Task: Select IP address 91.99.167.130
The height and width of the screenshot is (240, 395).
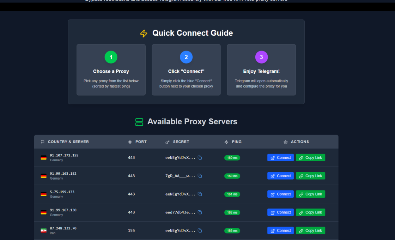Action: click(63, 210)
